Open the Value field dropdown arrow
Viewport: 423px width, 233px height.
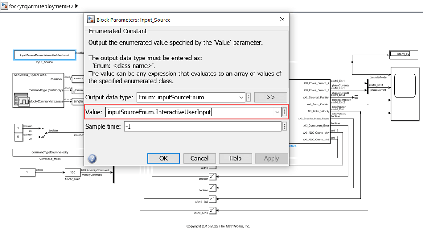point(277,112)
